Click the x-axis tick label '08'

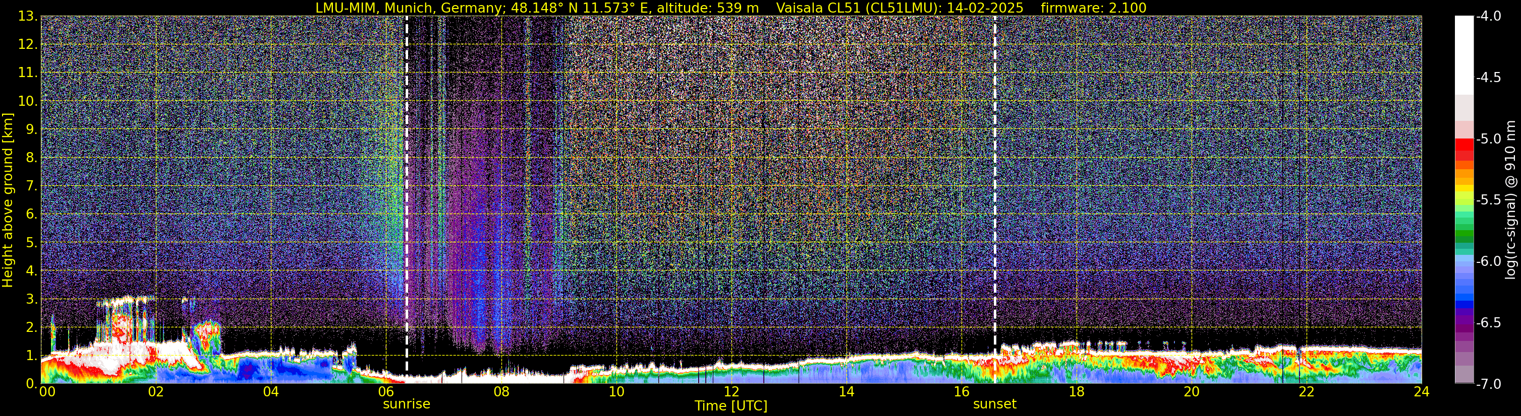coord(501,392)
